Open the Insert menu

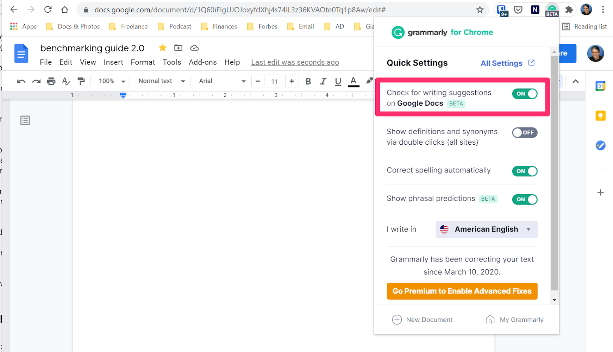click(x=113, y=62)
